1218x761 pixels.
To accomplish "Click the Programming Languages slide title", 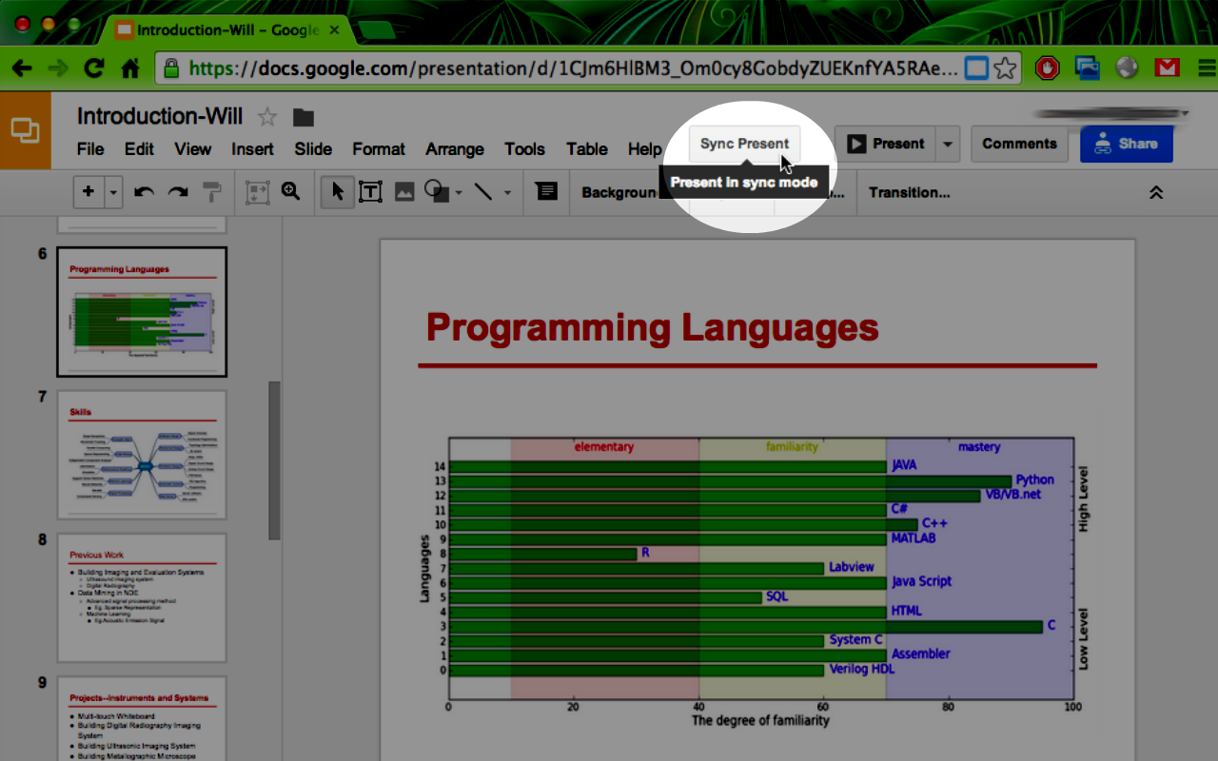I will [652, 327].
